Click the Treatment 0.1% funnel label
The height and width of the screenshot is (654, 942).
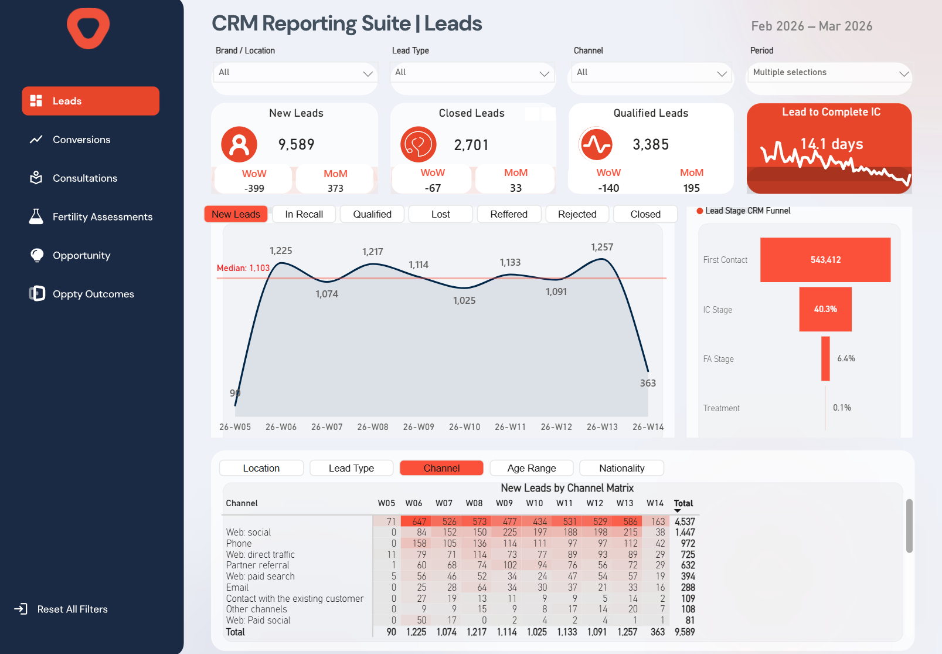click(842, 408)
